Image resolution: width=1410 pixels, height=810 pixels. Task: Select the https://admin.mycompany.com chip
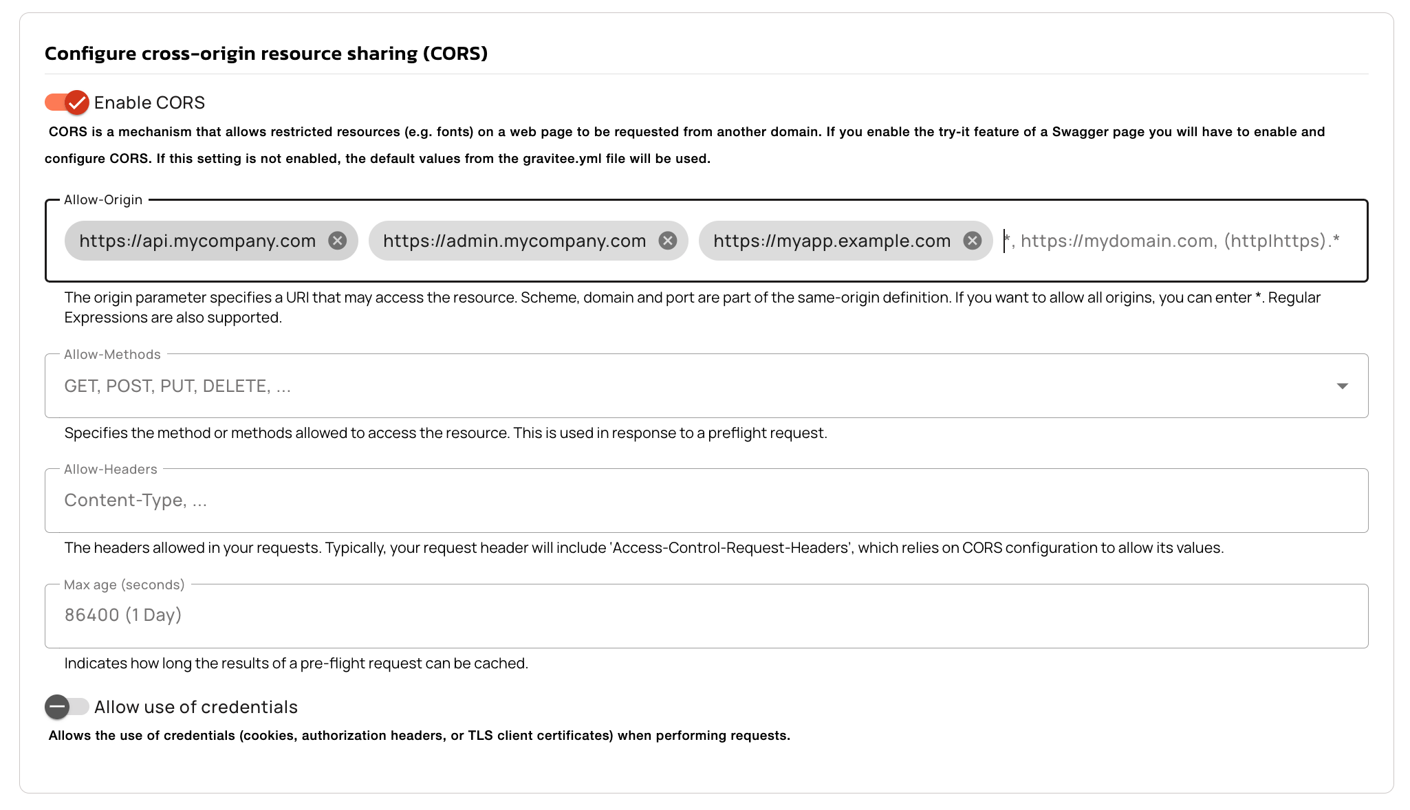(514, 241)
